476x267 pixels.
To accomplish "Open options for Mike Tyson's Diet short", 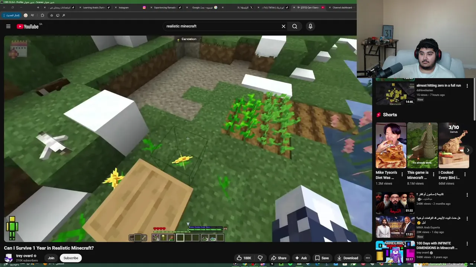I will (402, 174).
